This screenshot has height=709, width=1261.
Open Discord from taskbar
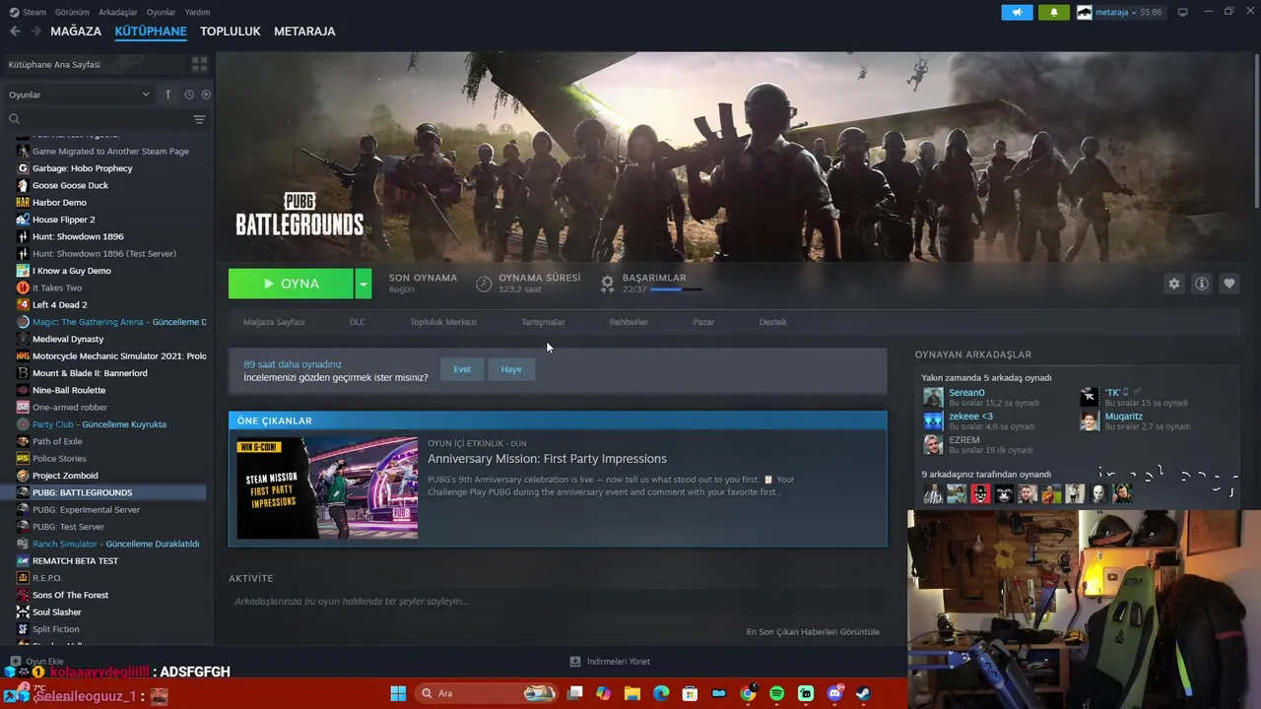pyautogui.click(x=834, y=693)
